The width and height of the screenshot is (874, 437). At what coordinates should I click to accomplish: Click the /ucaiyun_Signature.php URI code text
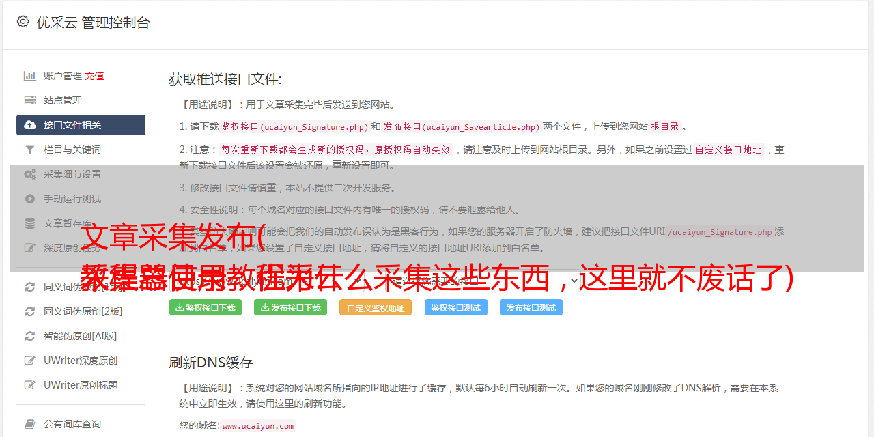click(x=720, y=232)
